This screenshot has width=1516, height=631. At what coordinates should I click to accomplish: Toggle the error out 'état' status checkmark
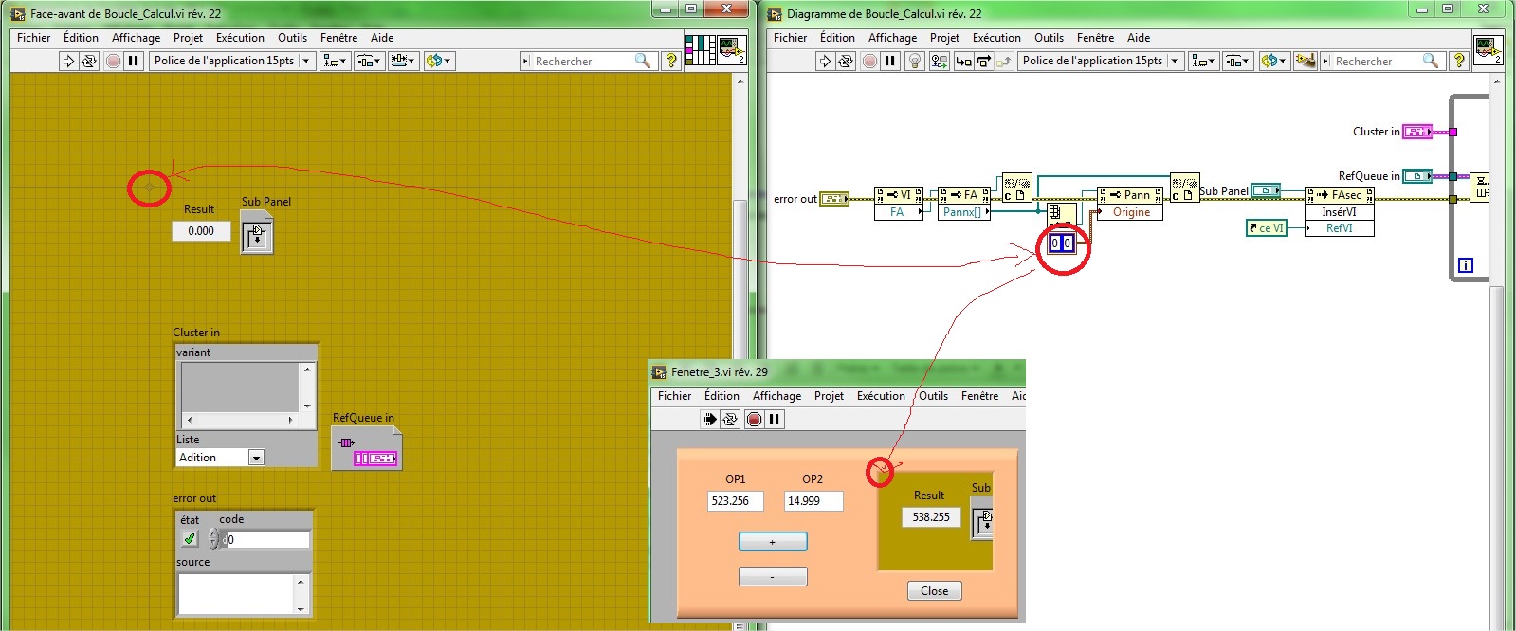tap(190, 539)
